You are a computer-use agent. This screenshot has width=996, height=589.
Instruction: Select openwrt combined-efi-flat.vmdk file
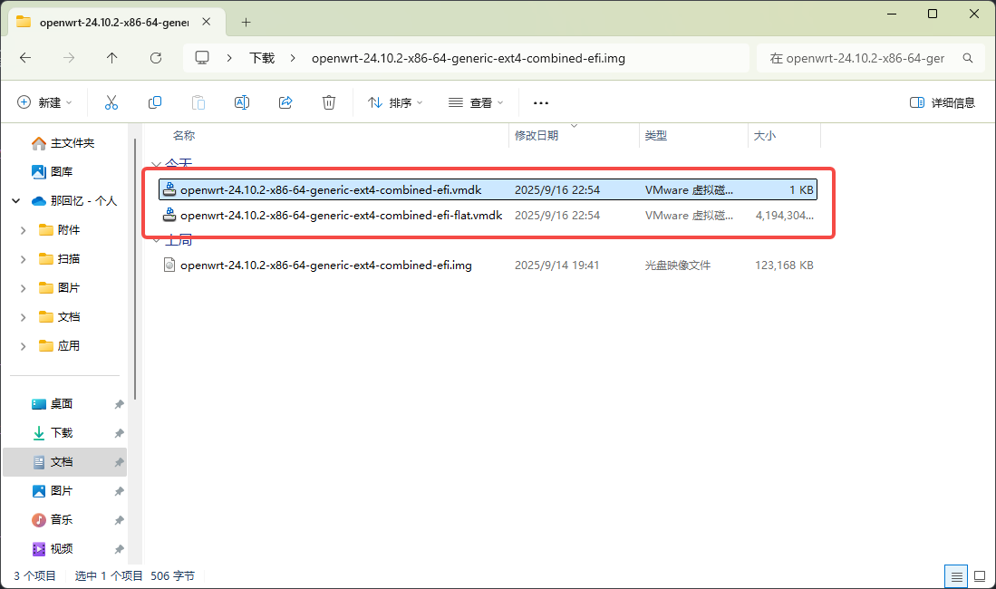click(x=488, y=216)
